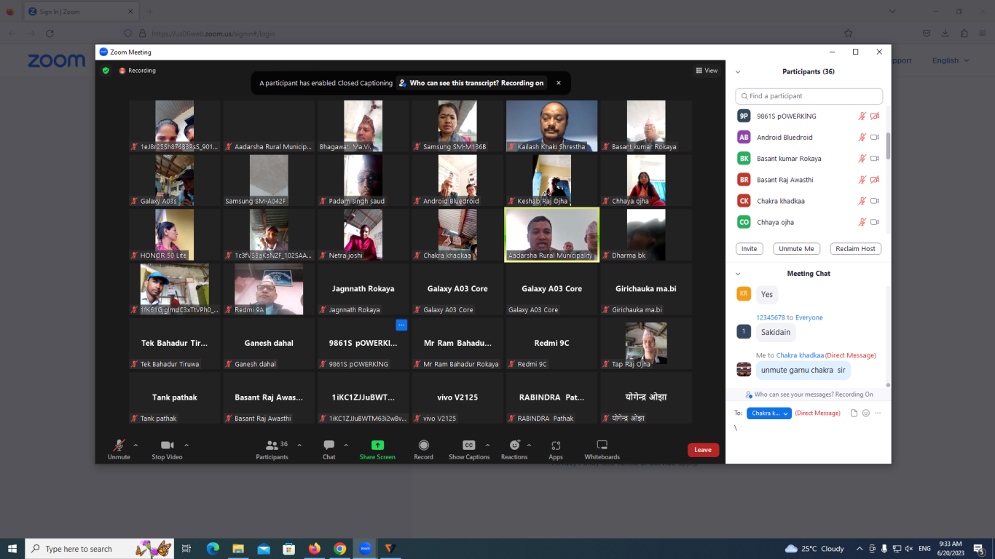
Task: Open the Show Captions control
Action: pyautogui.click(x=469, y=445)
